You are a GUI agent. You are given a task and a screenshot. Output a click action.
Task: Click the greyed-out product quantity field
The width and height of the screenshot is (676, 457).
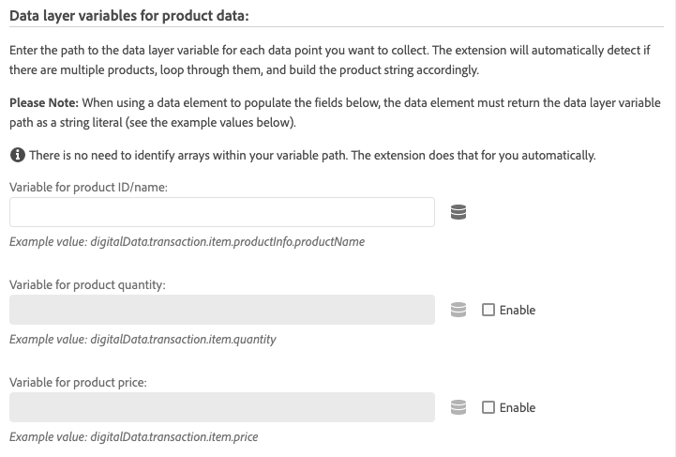pos(222,310)
